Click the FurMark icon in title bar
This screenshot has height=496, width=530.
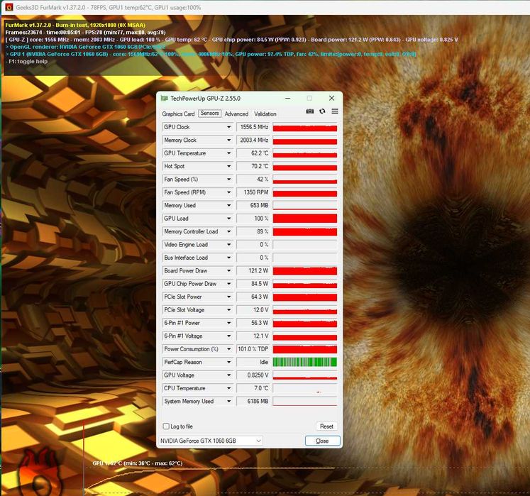(x=9, y=7)
